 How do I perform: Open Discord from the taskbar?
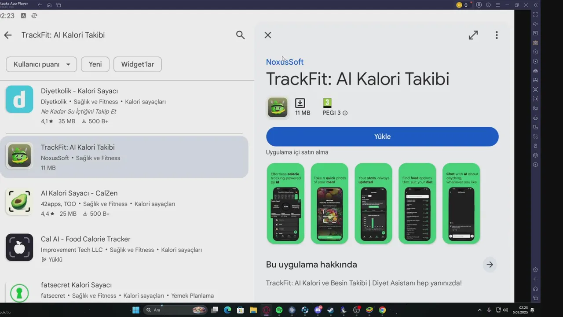(318, 310)
